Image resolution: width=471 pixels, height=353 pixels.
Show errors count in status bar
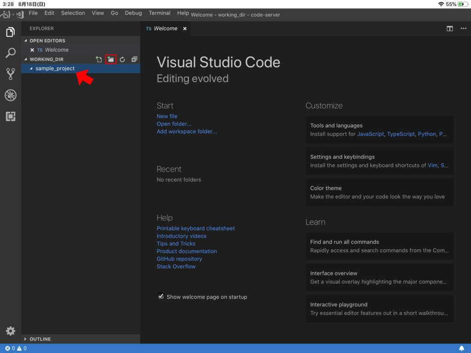(10, 348)
